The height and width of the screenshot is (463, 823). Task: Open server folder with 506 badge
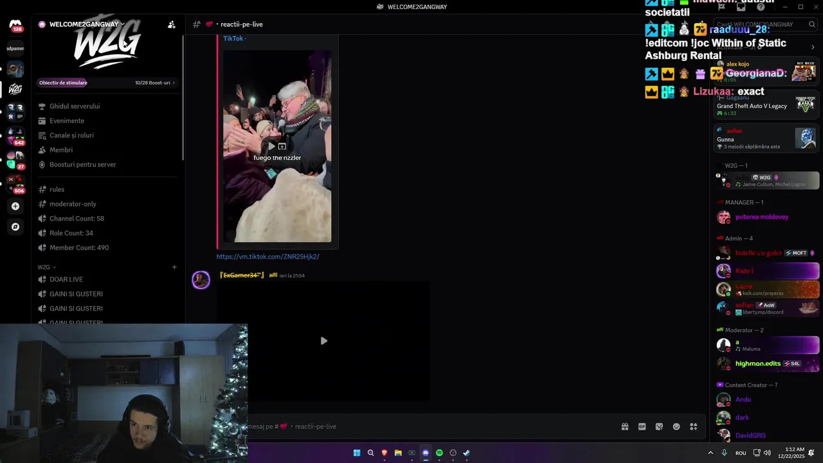pos(15,184)
